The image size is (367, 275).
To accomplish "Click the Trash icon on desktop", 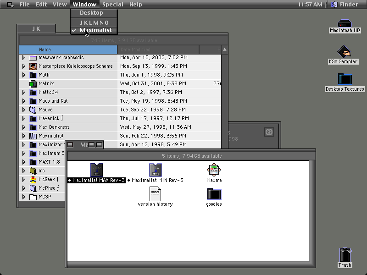I will click(345, 255).
